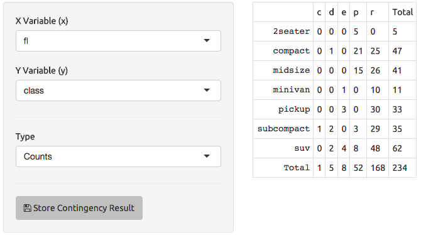
Task: Click Store Contingency Result button
Action: point(79,208)
